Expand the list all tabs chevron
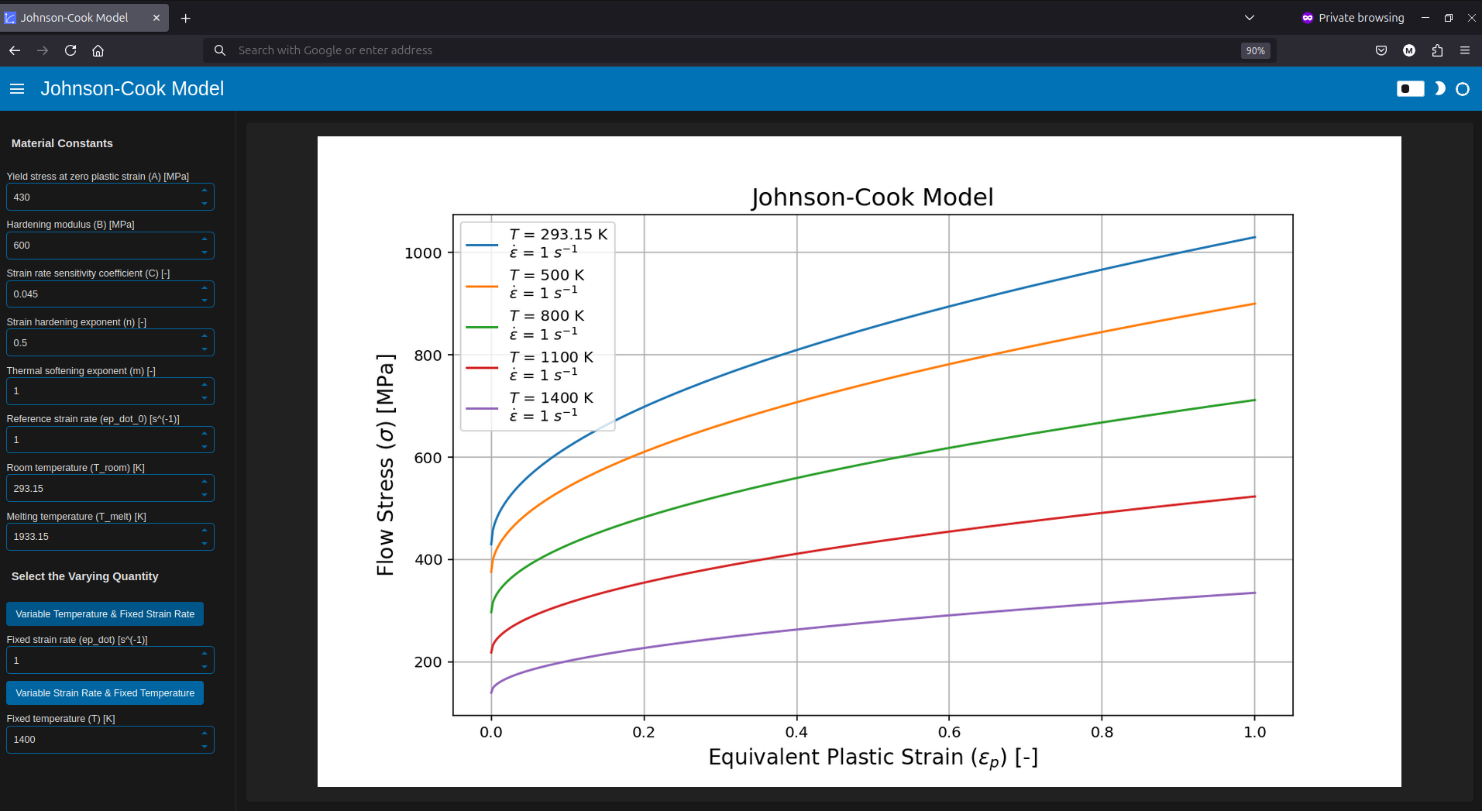Screen dimensions: 1482x811 [1250, 18]
